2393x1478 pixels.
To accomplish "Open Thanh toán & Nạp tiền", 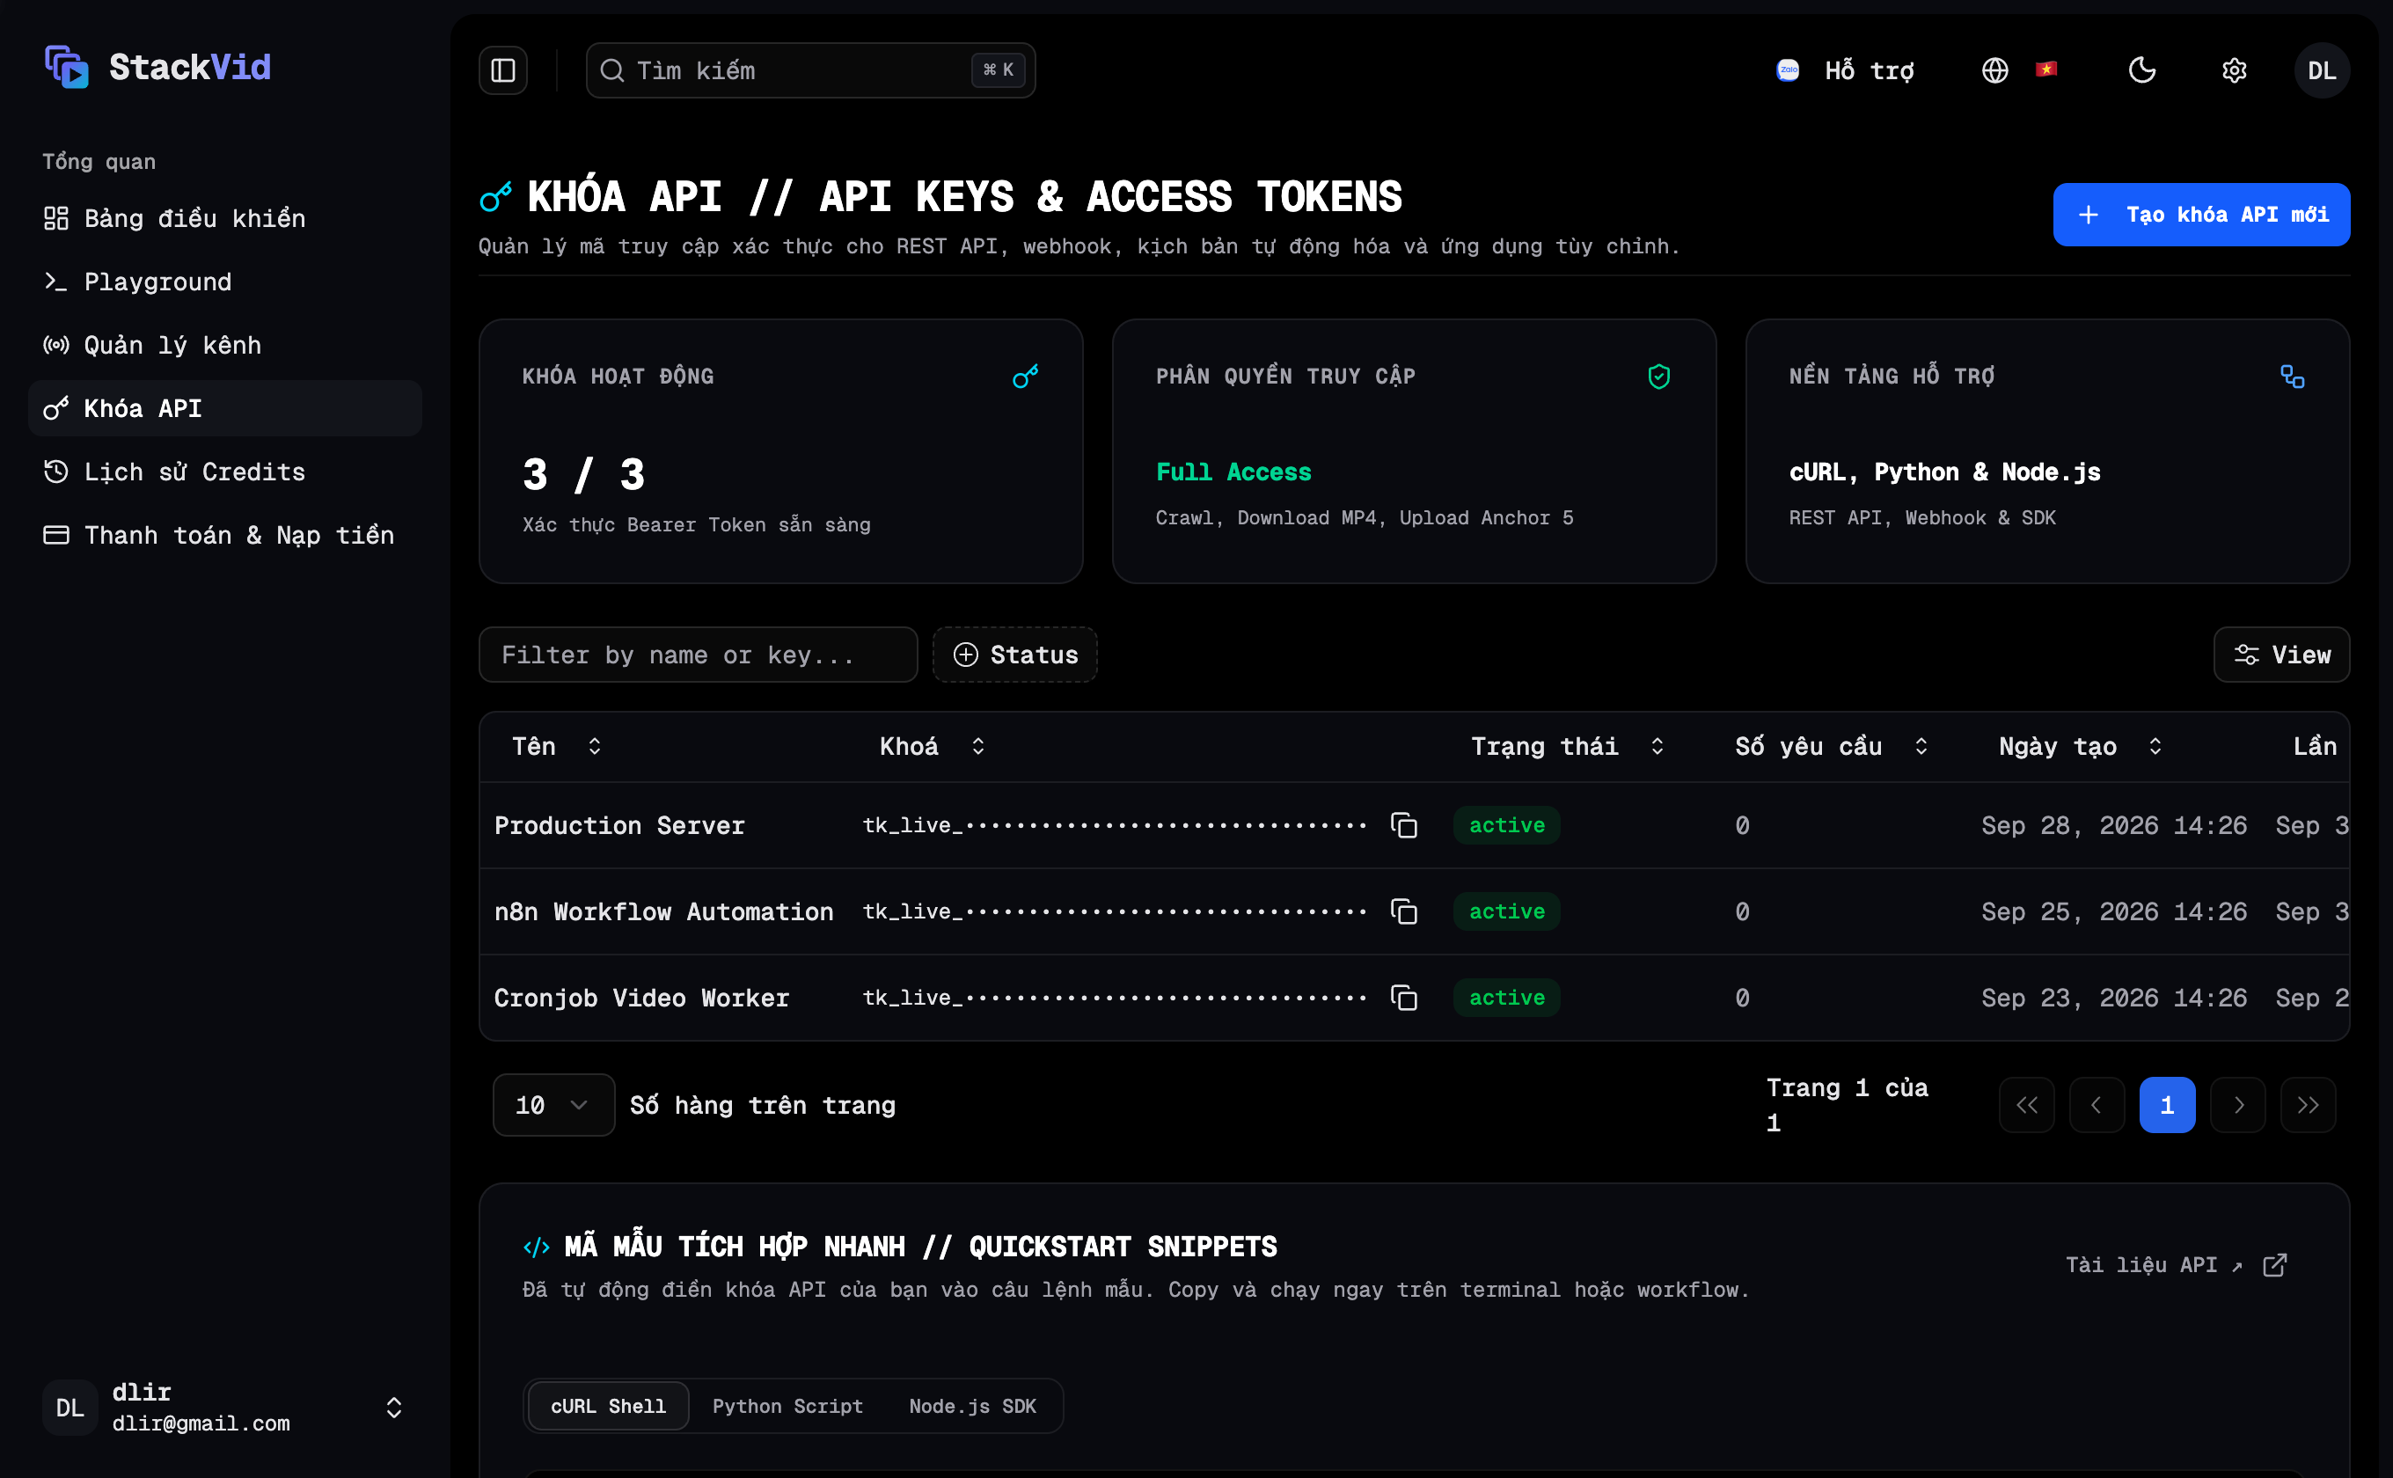I will click(x=225, y=535).
